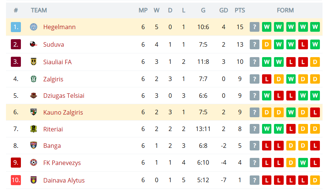Sort by the GD column header

click(223, 10)
